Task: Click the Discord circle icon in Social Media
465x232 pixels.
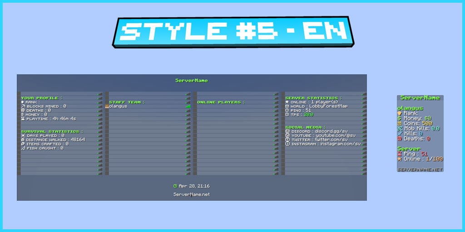Action: (x=287, y=131)
